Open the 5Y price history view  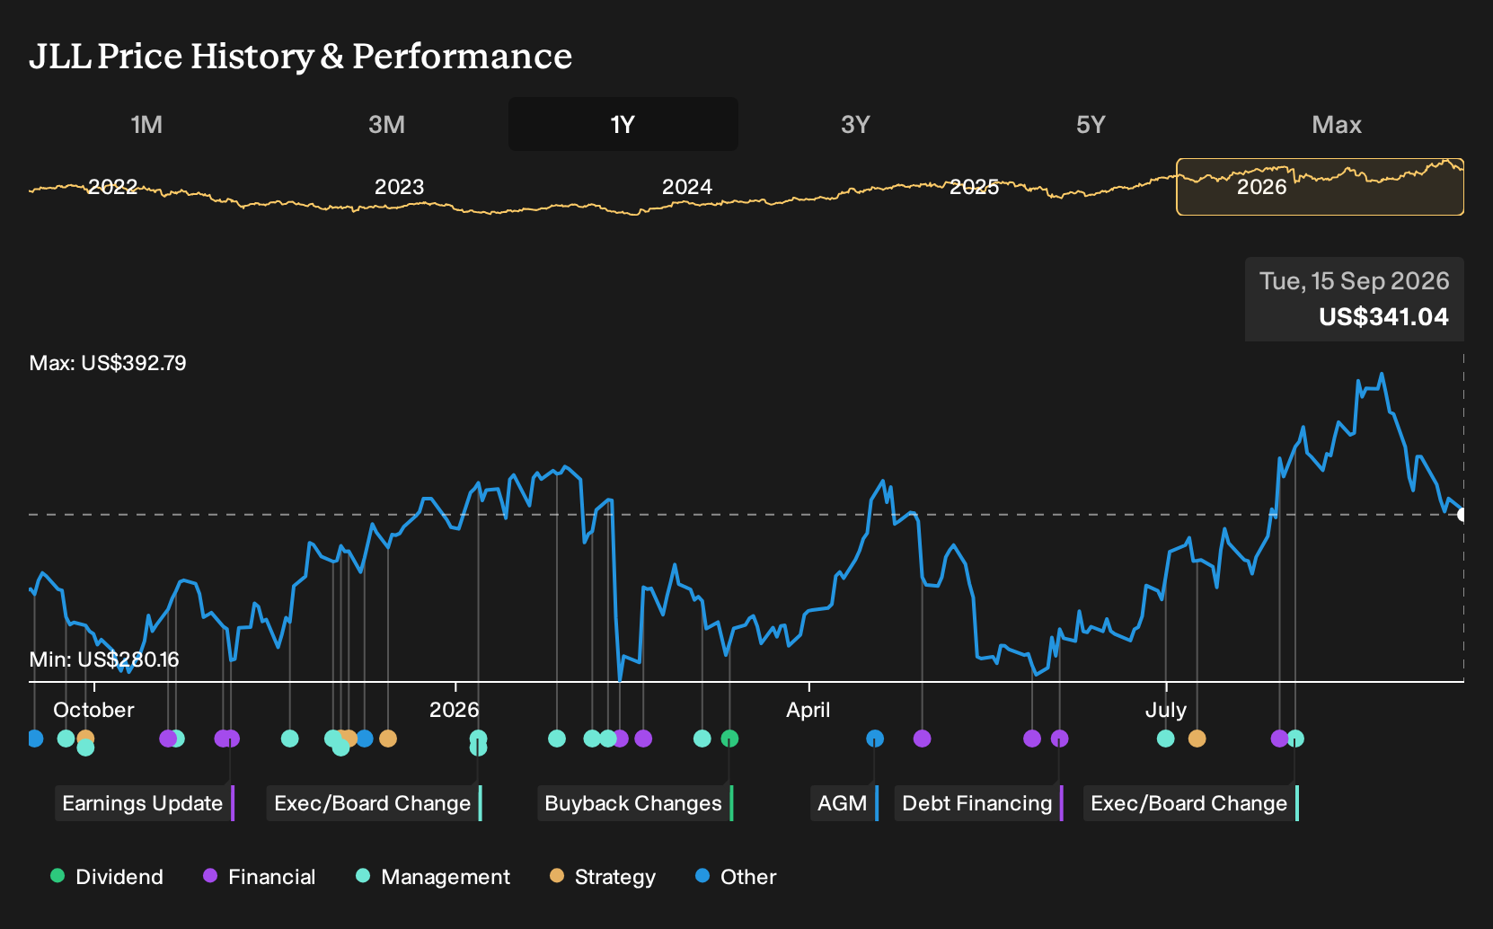tap(1090, 124)
